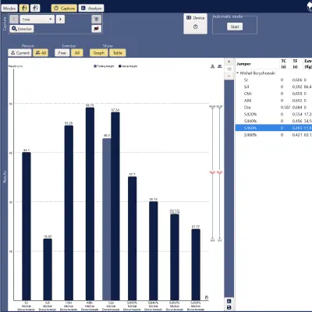Click the Jump height legend swatch
The image size is (312, 312).
pos(120,66)
